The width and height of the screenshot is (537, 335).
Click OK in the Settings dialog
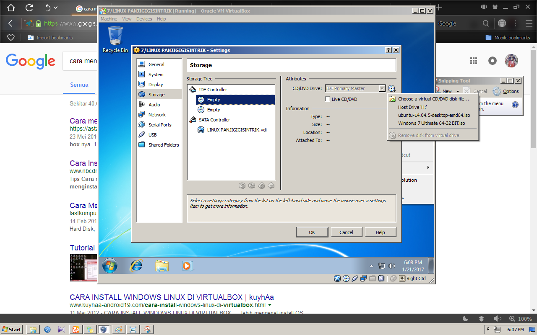[x=312, y=232]
